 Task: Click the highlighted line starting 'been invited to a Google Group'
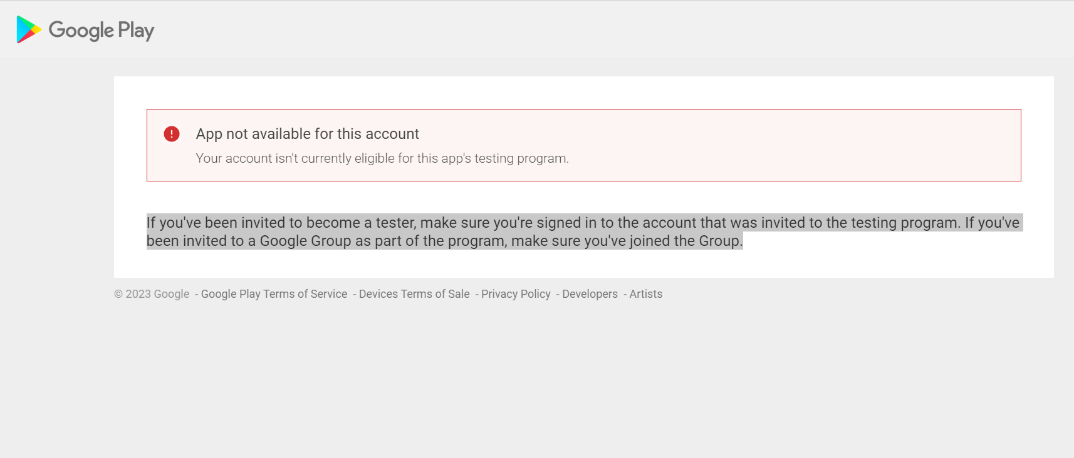coord(444,241)
